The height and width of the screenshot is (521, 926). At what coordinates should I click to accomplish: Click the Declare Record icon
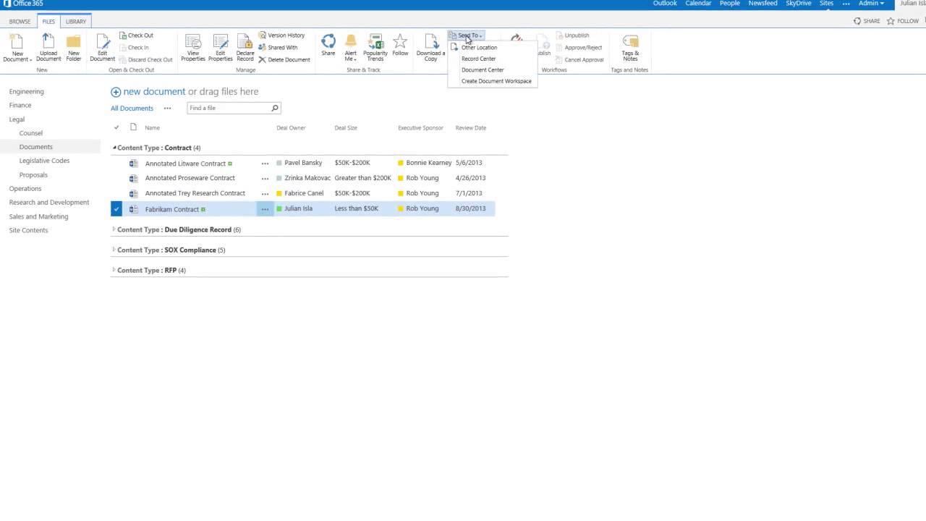click(245, 48)
